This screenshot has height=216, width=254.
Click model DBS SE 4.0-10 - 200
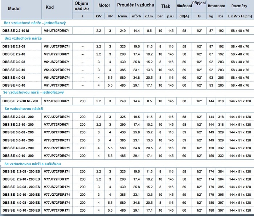tap(18, 156)
